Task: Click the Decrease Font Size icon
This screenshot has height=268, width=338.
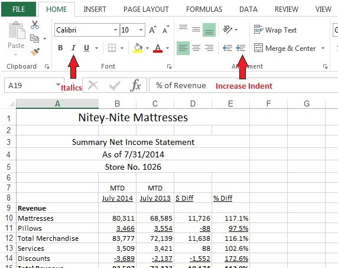Action: click(x=165, y=30)
